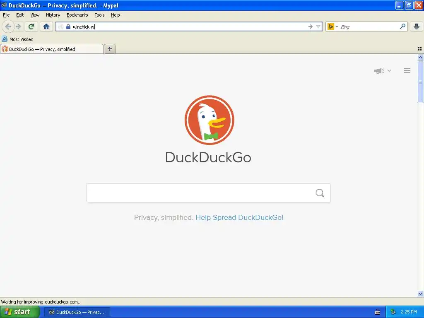Click the 2:25 PM taskbar clock
Screen dimensions: 424x318
409,312
